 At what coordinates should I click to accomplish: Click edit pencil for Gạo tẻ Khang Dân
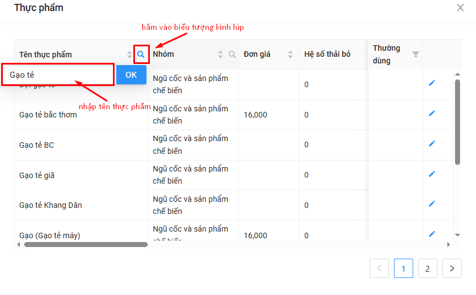[432, 203]
